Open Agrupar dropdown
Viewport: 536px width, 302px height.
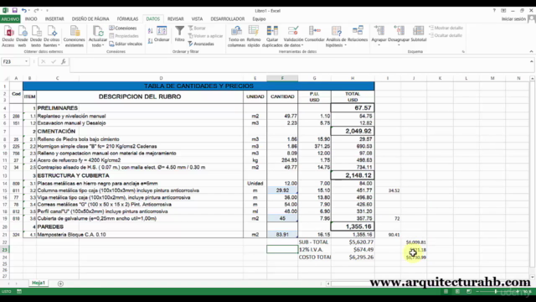pyautogui.click(x=379, y=36)
